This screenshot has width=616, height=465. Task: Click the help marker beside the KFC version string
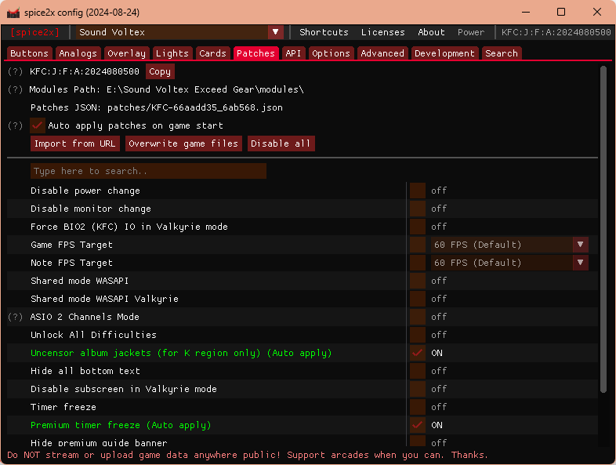click(16, 71)
